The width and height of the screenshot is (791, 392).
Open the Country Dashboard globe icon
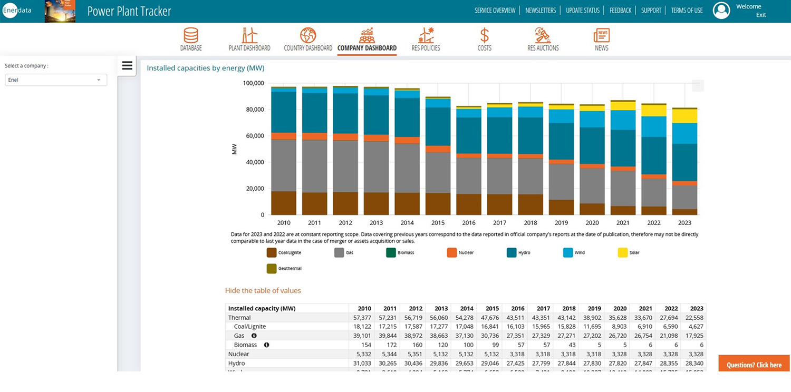(x=308, y=35)
